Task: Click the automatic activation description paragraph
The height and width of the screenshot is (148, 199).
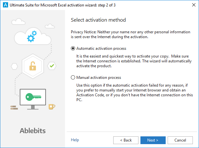Action: pos(134,61)
